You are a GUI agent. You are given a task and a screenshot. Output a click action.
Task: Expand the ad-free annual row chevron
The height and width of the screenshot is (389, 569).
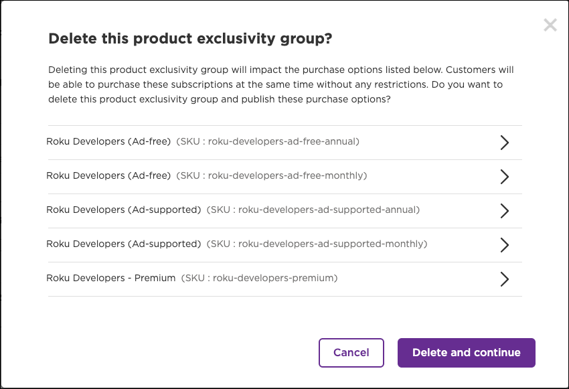[x=505, y=143]
